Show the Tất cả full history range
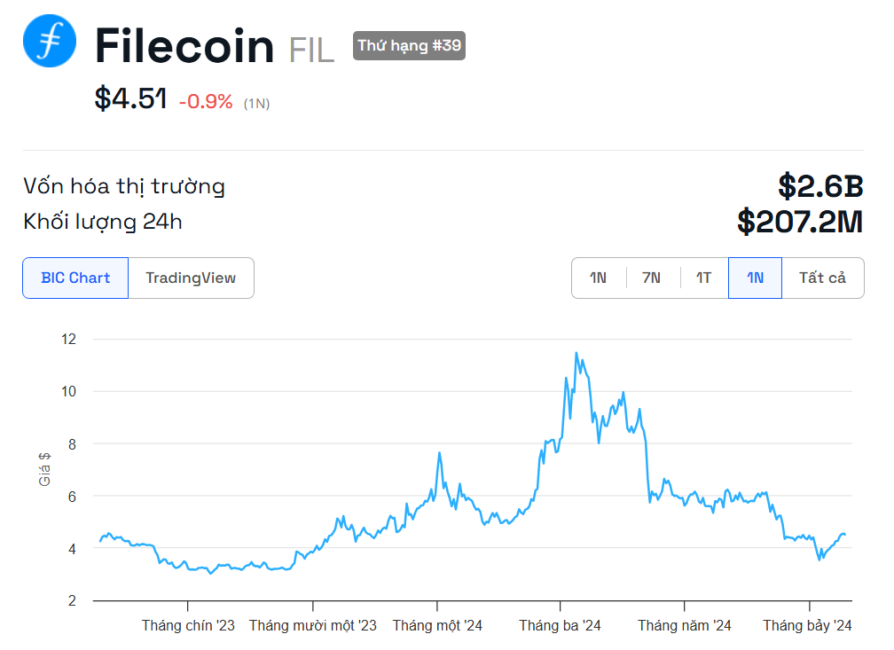The height and width of the screenshot is (650, 894). pos(822,278)
